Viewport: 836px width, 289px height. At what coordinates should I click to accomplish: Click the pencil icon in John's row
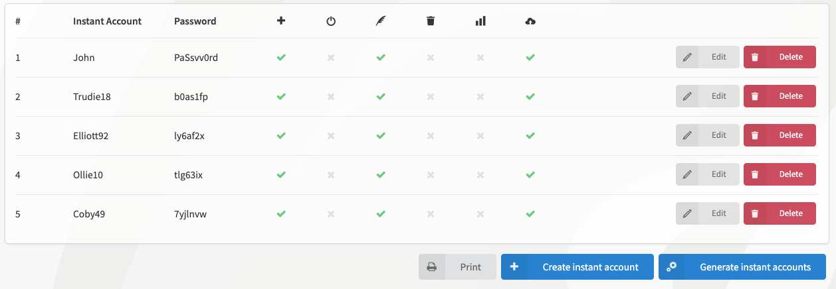pos(687,57)
